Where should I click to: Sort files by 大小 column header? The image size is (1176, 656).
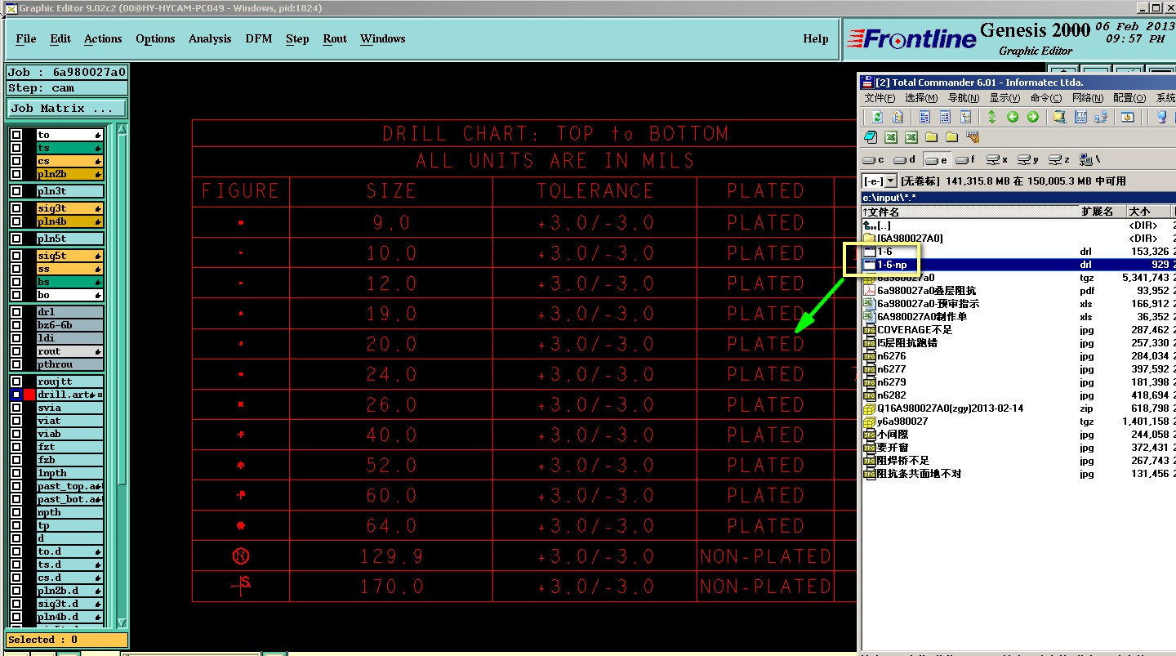[1149, 212]
